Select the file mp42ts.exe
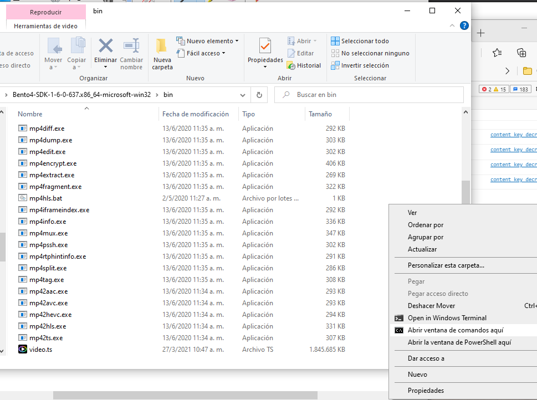The height and width of the screenshot is (400, 537). (46, 338)
